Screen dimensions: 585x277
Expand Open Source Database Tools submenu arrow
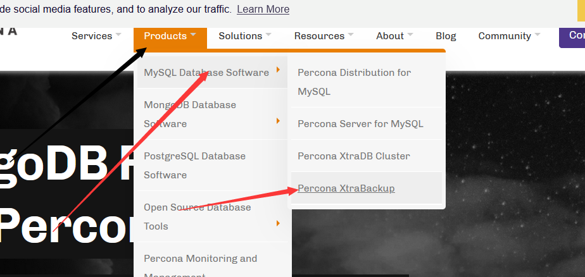pyautogui.click(x=278, y=223)
